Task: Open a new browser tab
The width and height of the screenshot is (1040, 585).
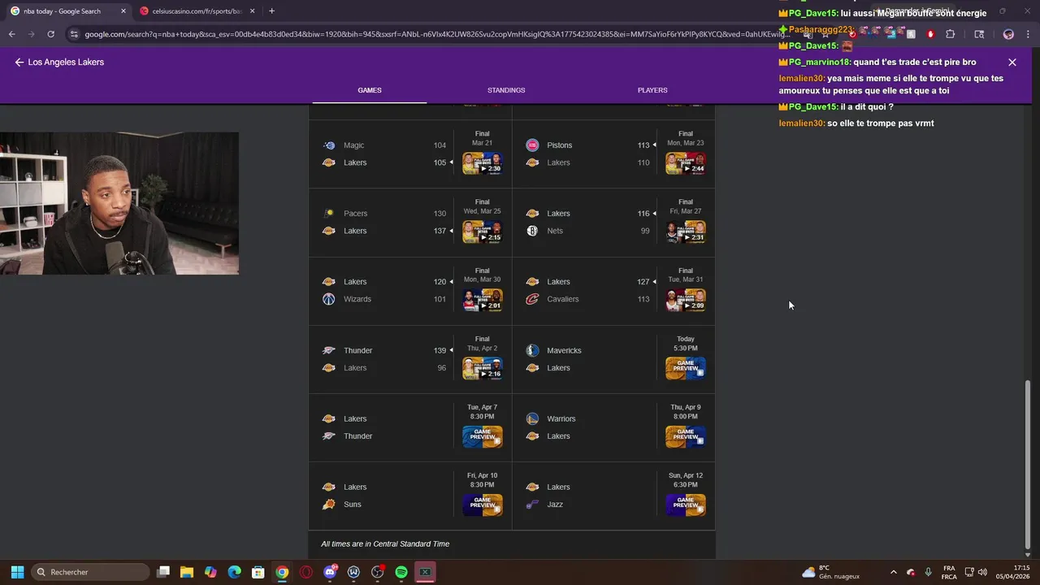Action: click(x=271, y=11)
